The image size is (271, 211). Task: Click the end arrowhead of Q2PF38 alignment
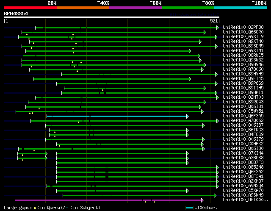pyautogui.click(x=218, y=28)
